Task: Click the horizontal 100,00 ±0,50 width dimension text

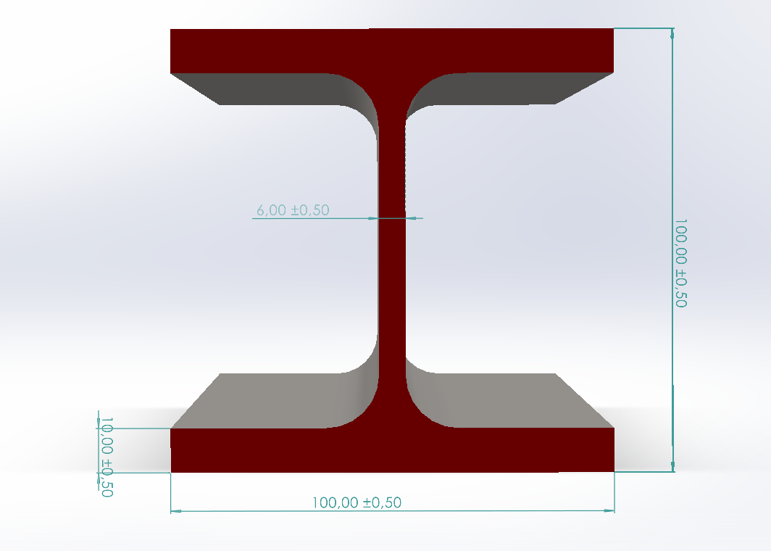Action: tap(357, 502)
